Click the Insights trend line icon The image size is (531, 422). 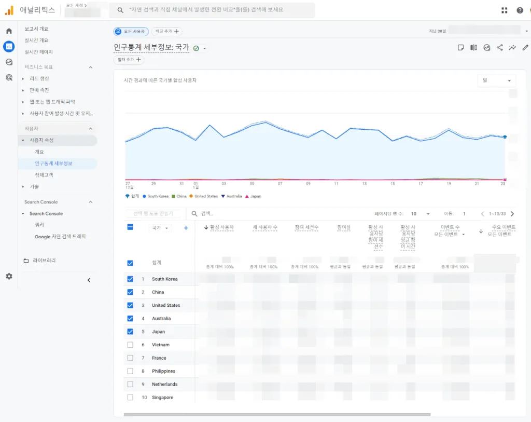point(512,48)
